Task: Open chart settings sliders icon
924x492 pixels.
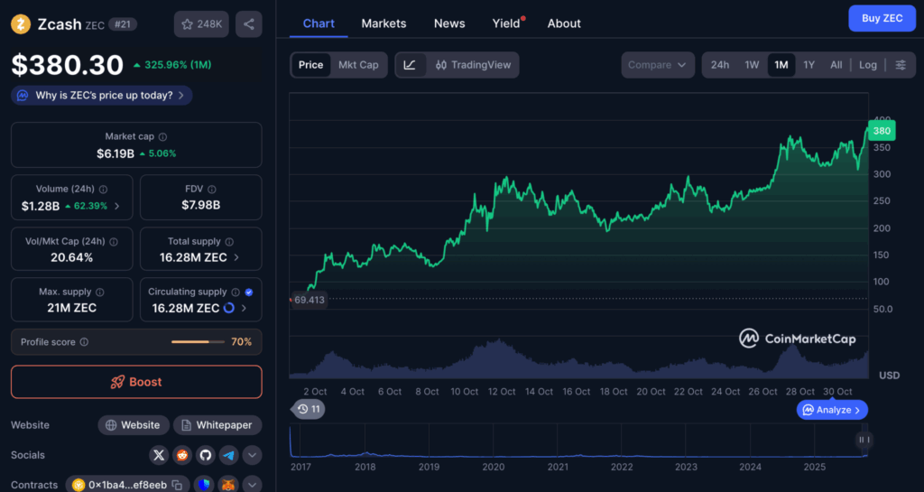Action: 900,65
